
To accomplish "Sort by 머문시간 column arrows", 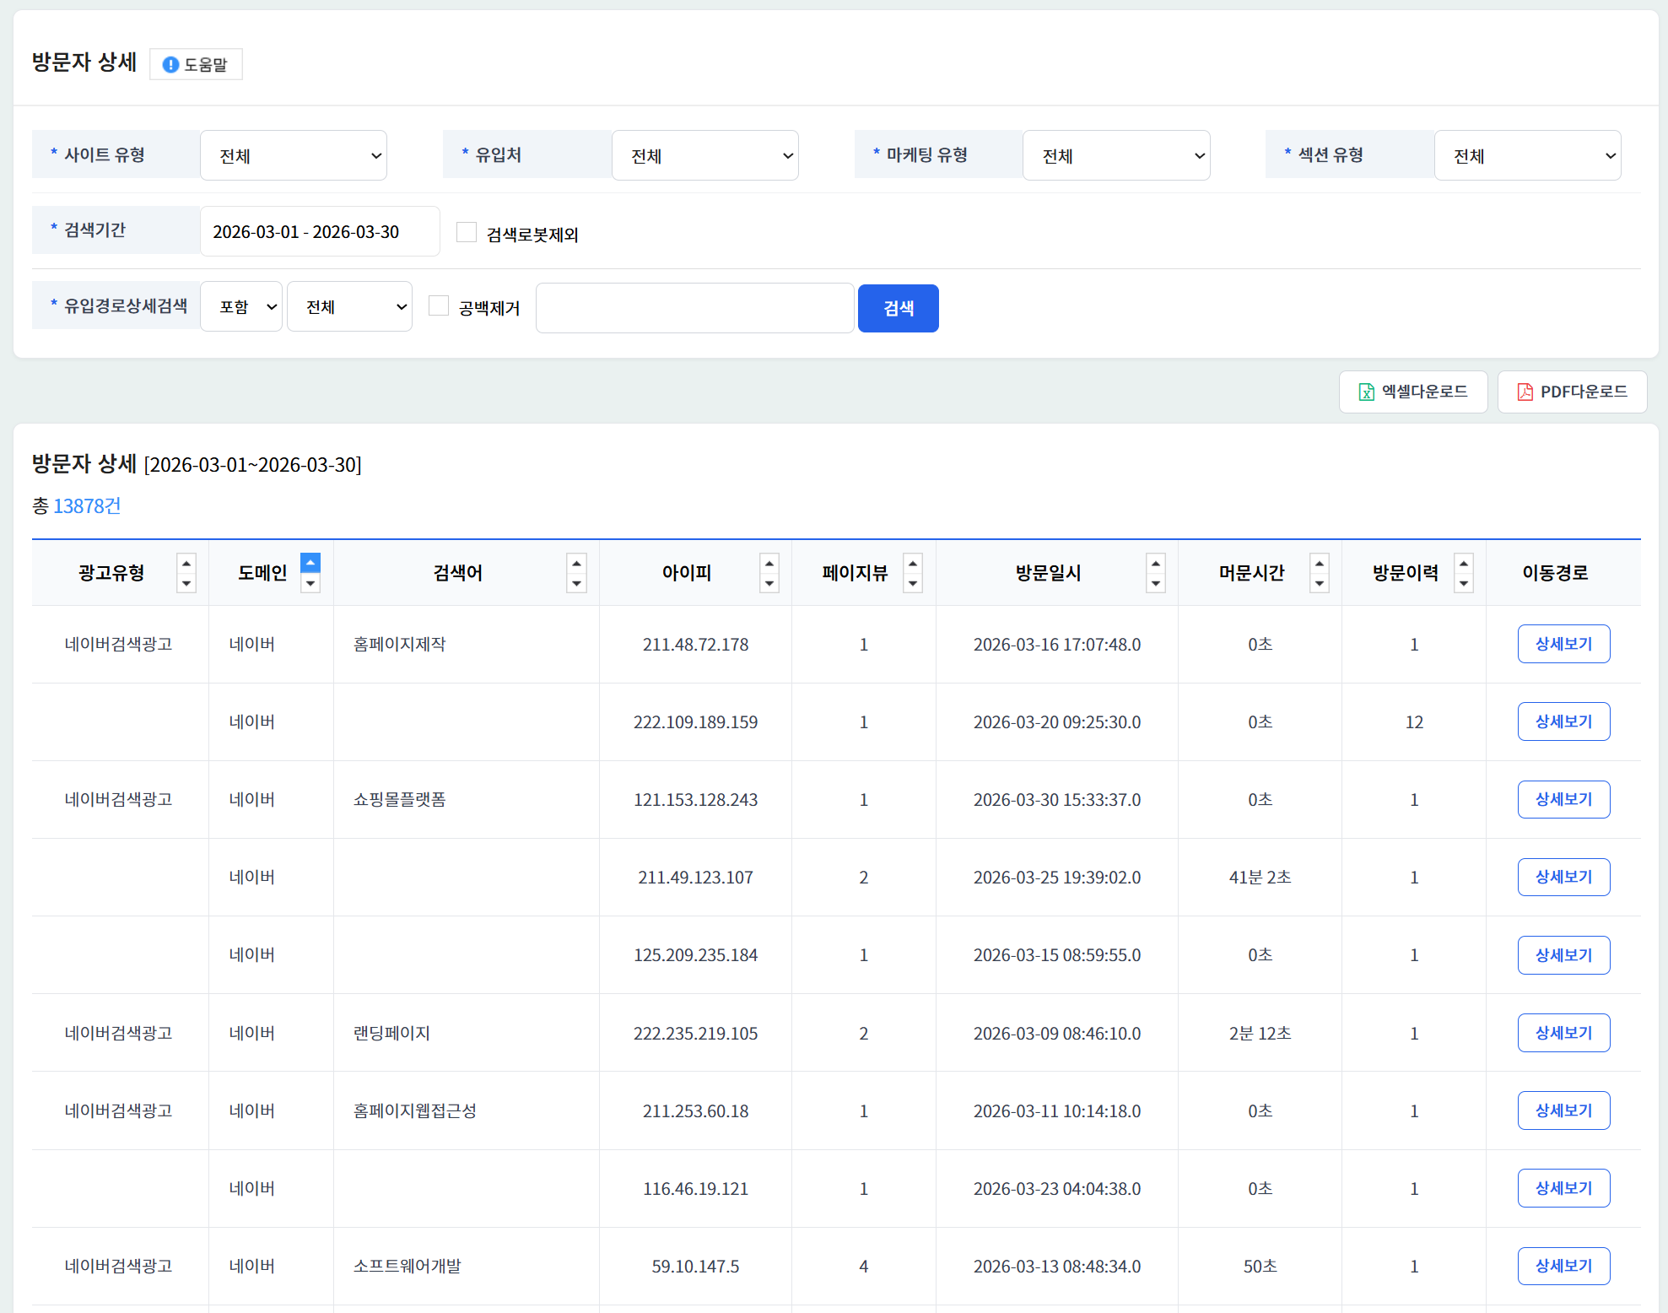I will 1320,573.
